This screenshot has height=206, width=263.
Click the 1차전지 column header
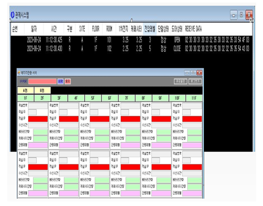[123, 29]
